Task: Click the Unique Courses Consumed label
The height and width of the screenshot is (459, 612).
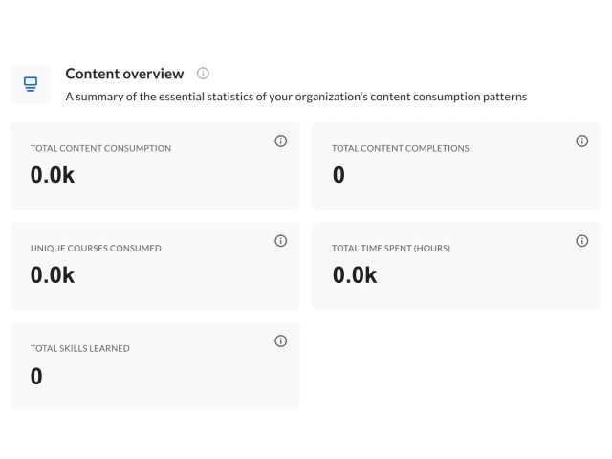Action: click(x=96, y=249)
